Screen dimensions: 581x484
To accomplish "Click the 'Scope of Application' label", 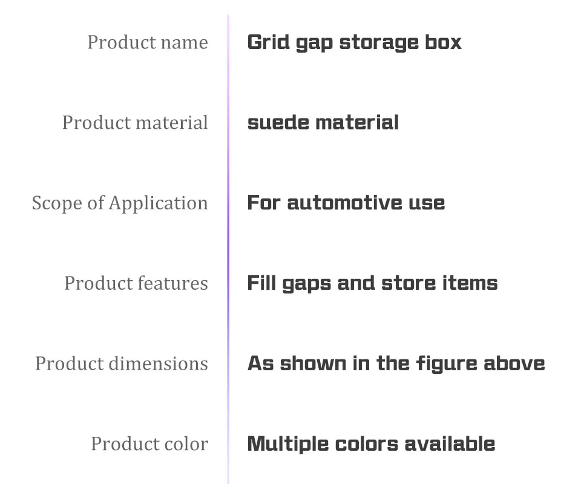I will click(120, 203).
